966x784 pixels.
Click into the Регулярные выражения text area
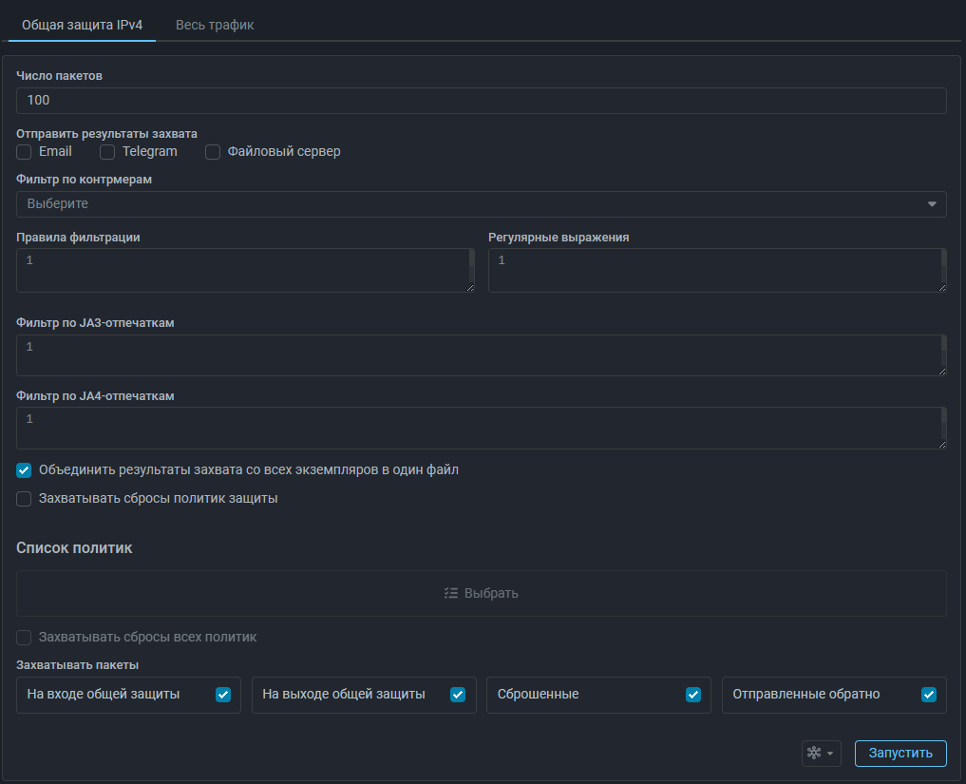click(x=714, y=271)
